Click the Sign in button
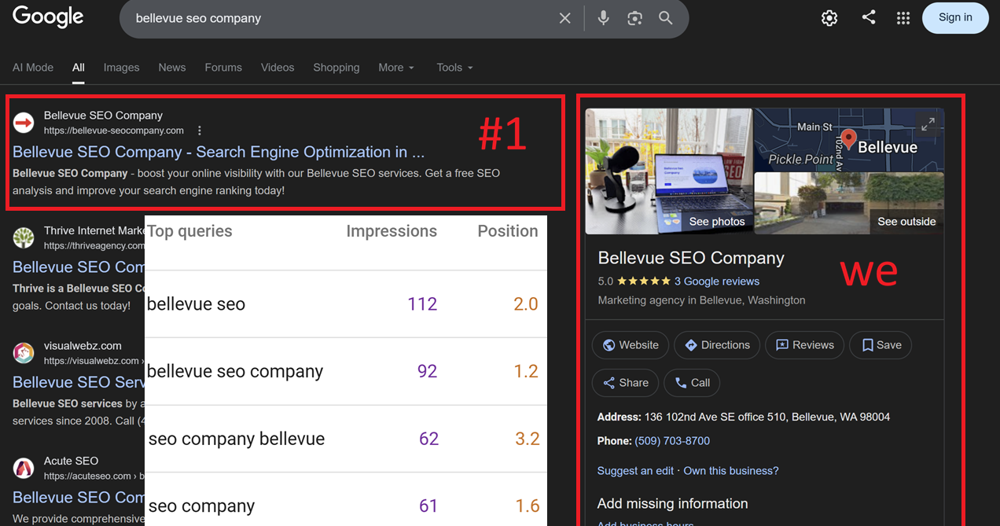Screen dimensions: 1000x526 pyautogui.click(x=955, y=17)
